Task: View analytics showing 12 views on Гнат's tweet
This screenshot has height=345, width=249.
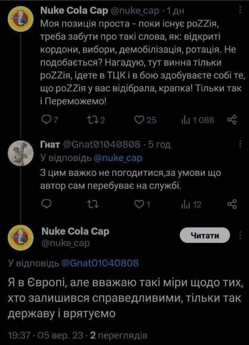Action: tap(185, 204)
